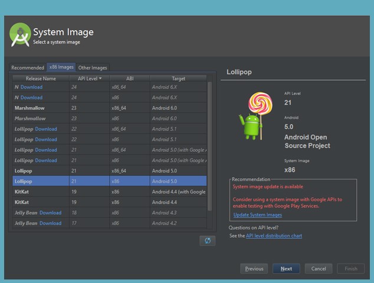Switch to the Recommended tab
This screenshot has width=374, height=283.
tap(28, 68)
